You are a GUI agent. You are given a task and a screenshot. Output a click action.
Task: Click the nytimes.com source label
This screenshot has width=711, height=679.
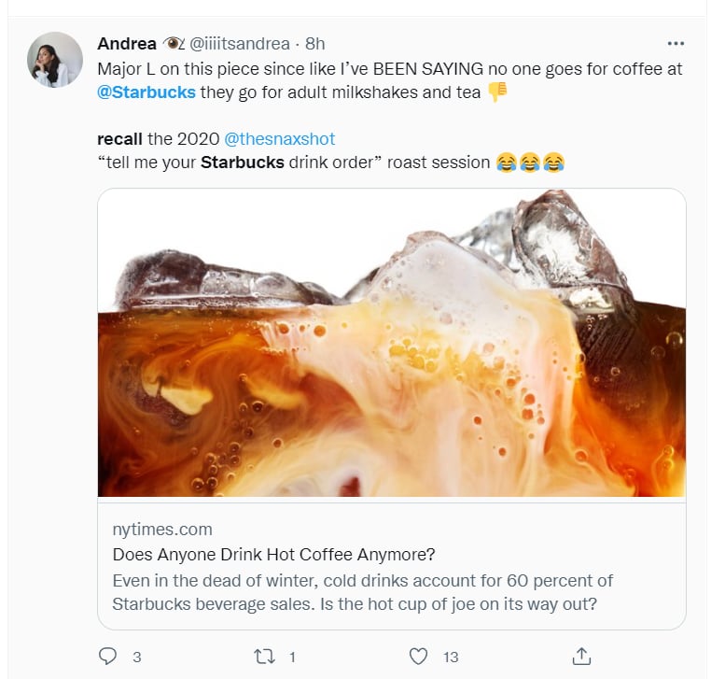[x=162, y=530]
